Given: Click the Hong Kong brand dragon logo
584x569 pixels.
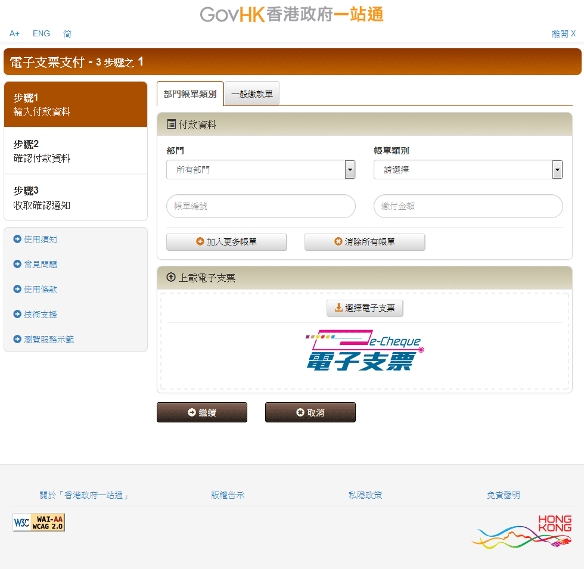Looking at the screenshot, I should coord(522,531).
